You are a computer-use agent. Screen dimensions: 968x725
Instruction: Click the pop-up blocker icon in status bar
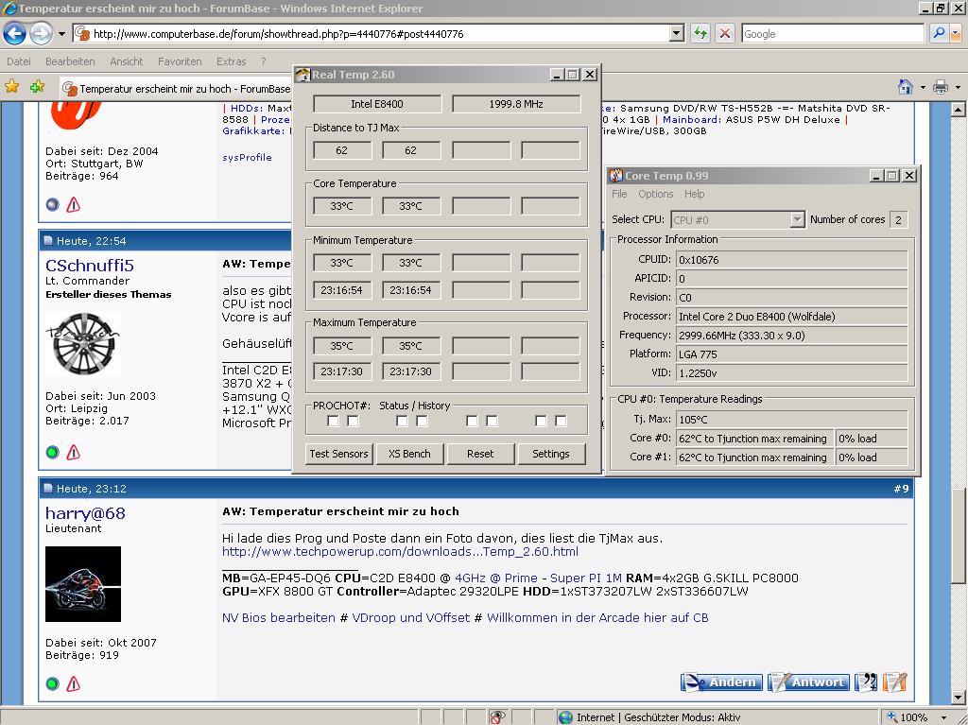(x=497, y=717)
